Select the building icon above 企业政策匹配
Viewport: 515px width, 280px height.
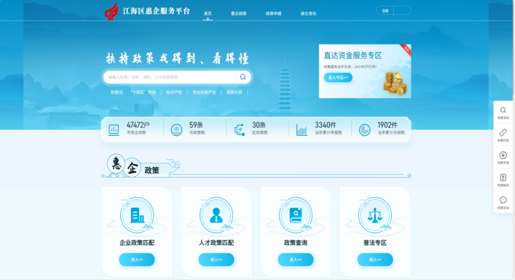pyautogui.click(x=136, y=214)
